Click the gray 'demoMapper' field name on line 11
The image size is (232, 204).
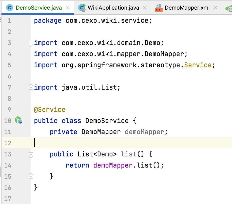point(145,132)
